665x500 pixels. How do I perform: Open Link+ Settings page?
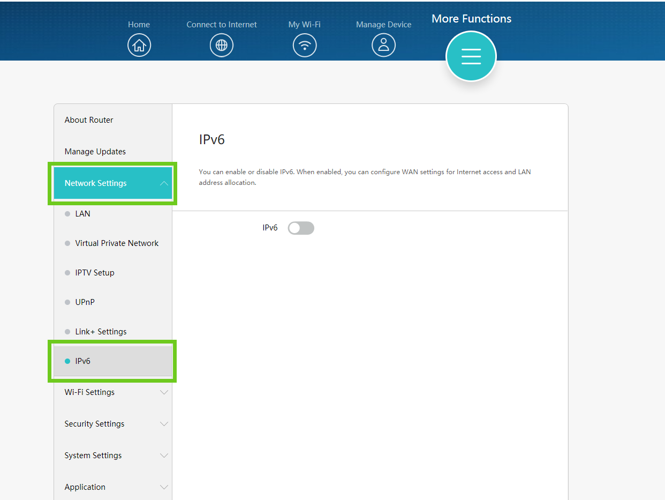click(x=101, y=332)
